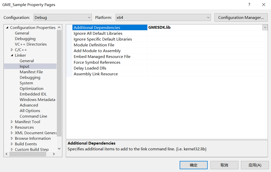Open the Linker Manifest File page
The image size is (271, 172).
coord(31,72)
